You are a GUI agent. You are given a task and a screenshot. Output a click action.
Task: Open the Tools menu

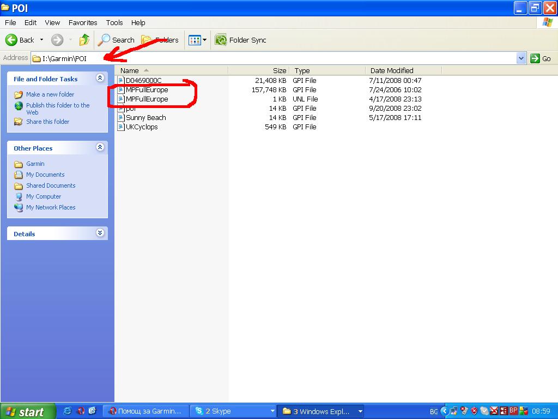pyautogui.click(x=114, y=23)
